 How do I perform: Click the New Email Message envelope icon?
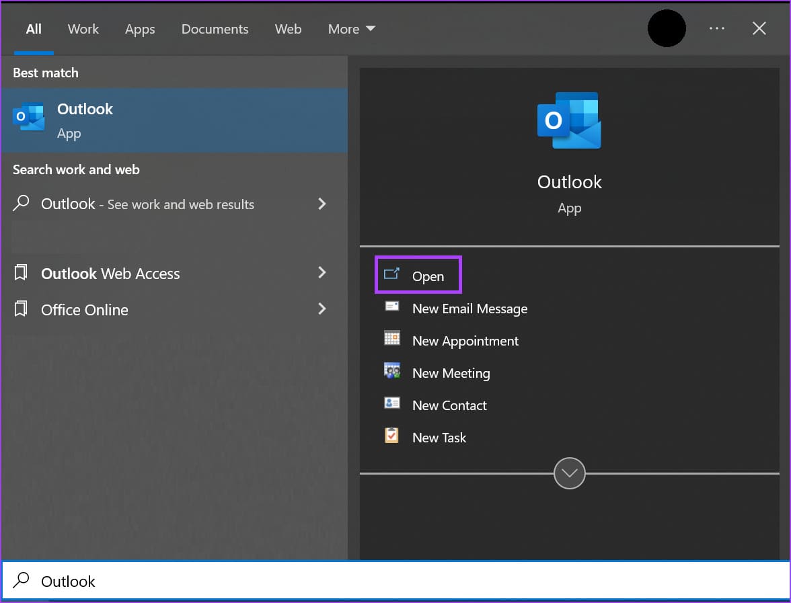(392, 306)
